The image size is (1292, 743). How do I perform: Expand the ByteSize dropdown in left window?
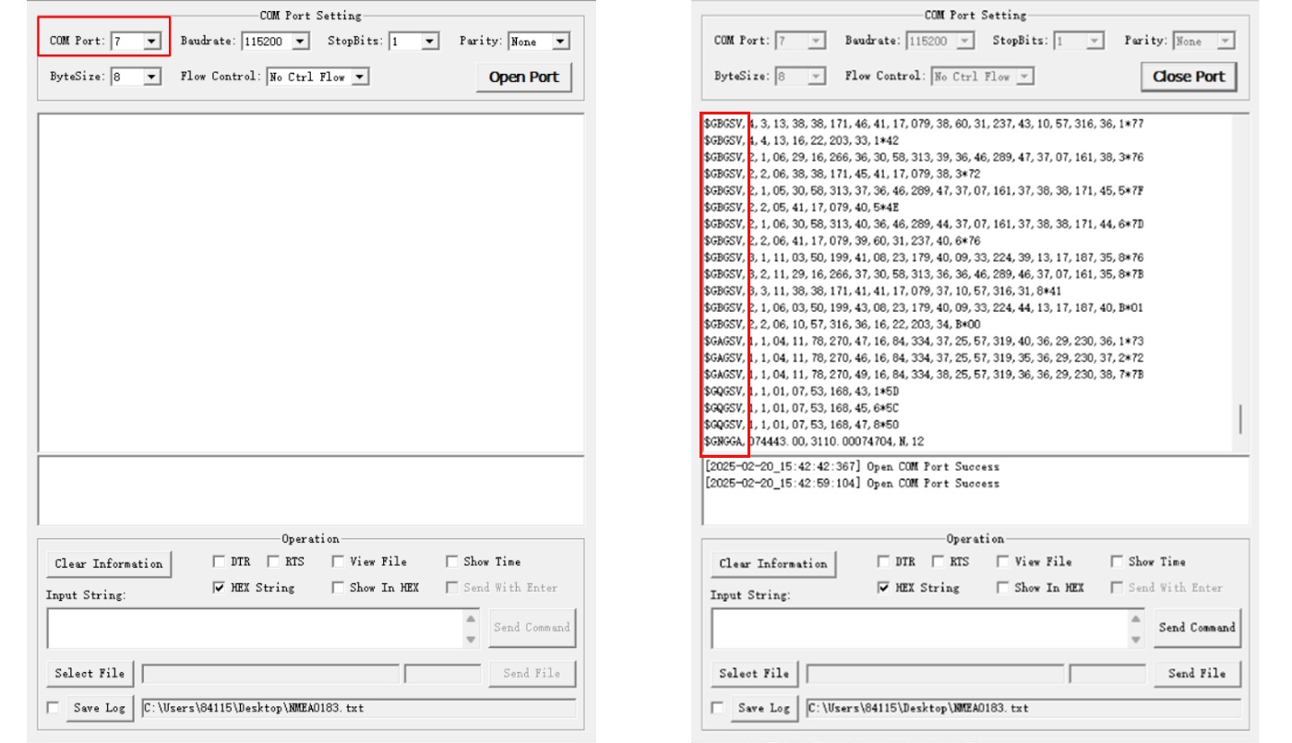coord(151,78)
